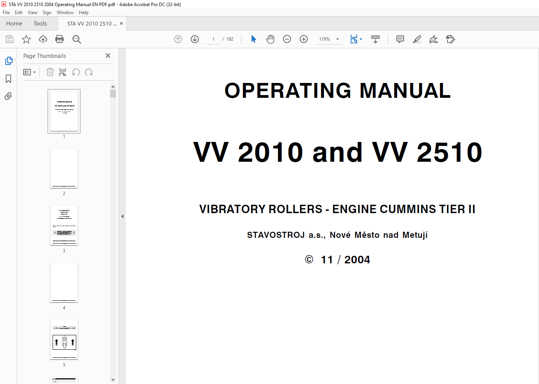Screen dimensions: 539x384
Task: Select page 2 thumbnail
Action: (64, 168)
